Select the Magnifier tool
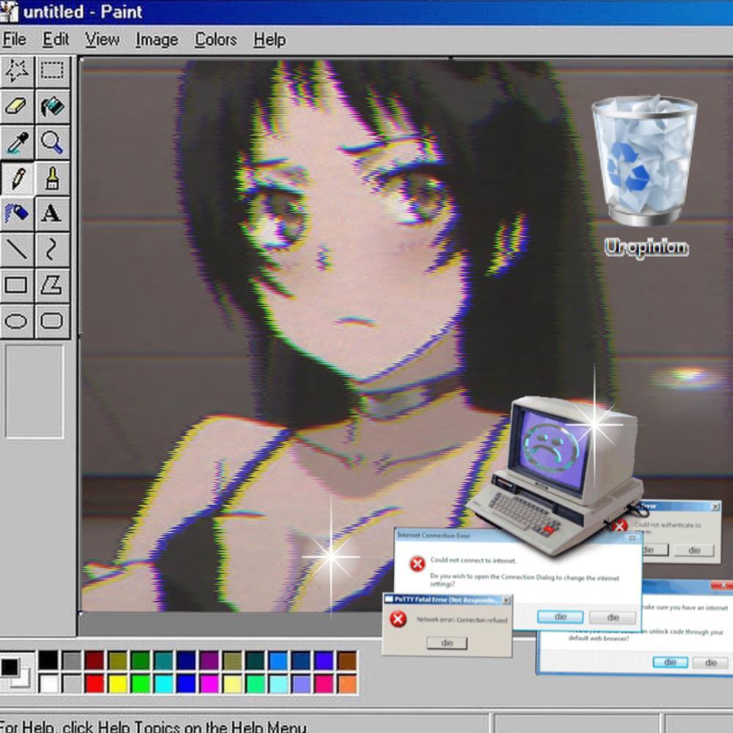Image resolution: width=733 pixels, height=733 pixels. [x=52, y=142]
